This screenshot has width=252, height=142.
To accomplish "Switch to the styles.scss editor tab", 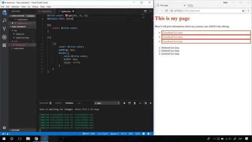I will pyautogui.click(x=66, y=11).
